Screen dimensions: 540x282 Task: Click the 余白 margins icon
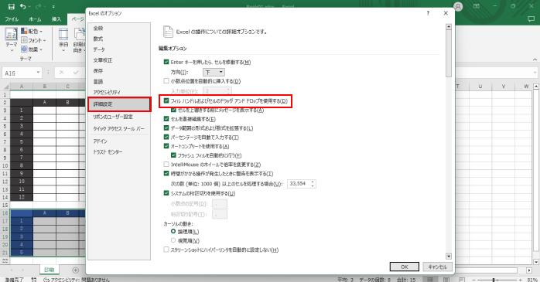point(63,34)
